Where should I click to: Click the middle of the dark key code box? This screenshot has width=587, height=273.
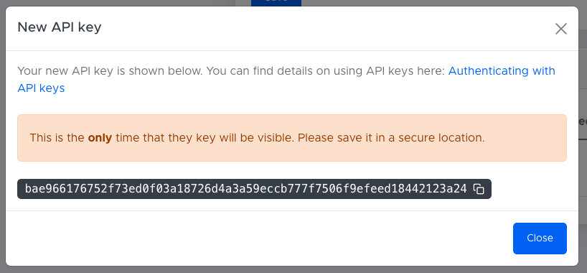coord(254,189)
